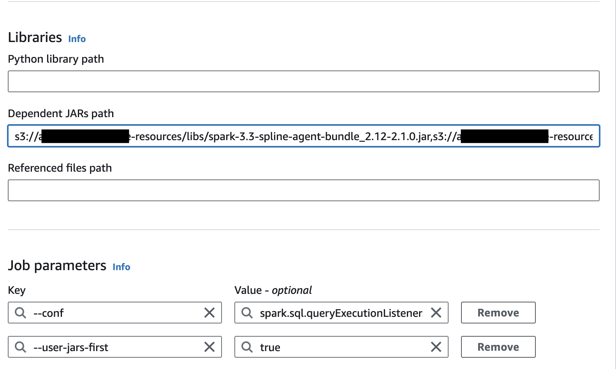The image size is (616, 369).
Task: Click the Referenced files path label
Action: coord(60,168)
